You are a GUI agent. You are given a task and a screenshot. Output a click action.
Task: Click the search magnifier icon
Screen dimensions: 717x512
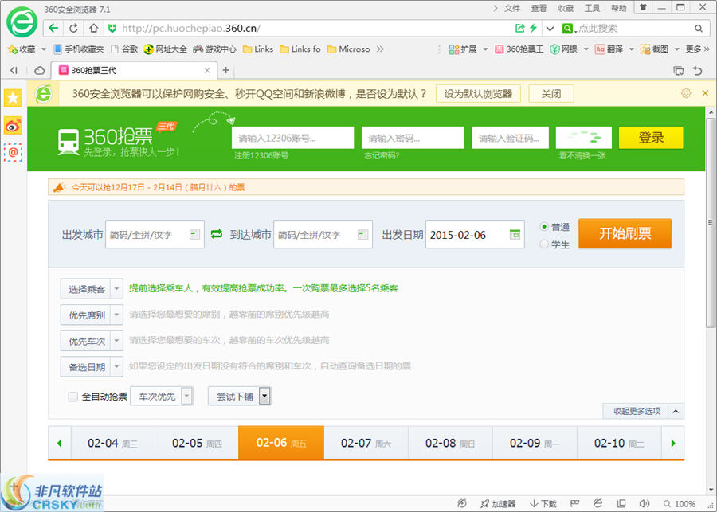point(698,29)
